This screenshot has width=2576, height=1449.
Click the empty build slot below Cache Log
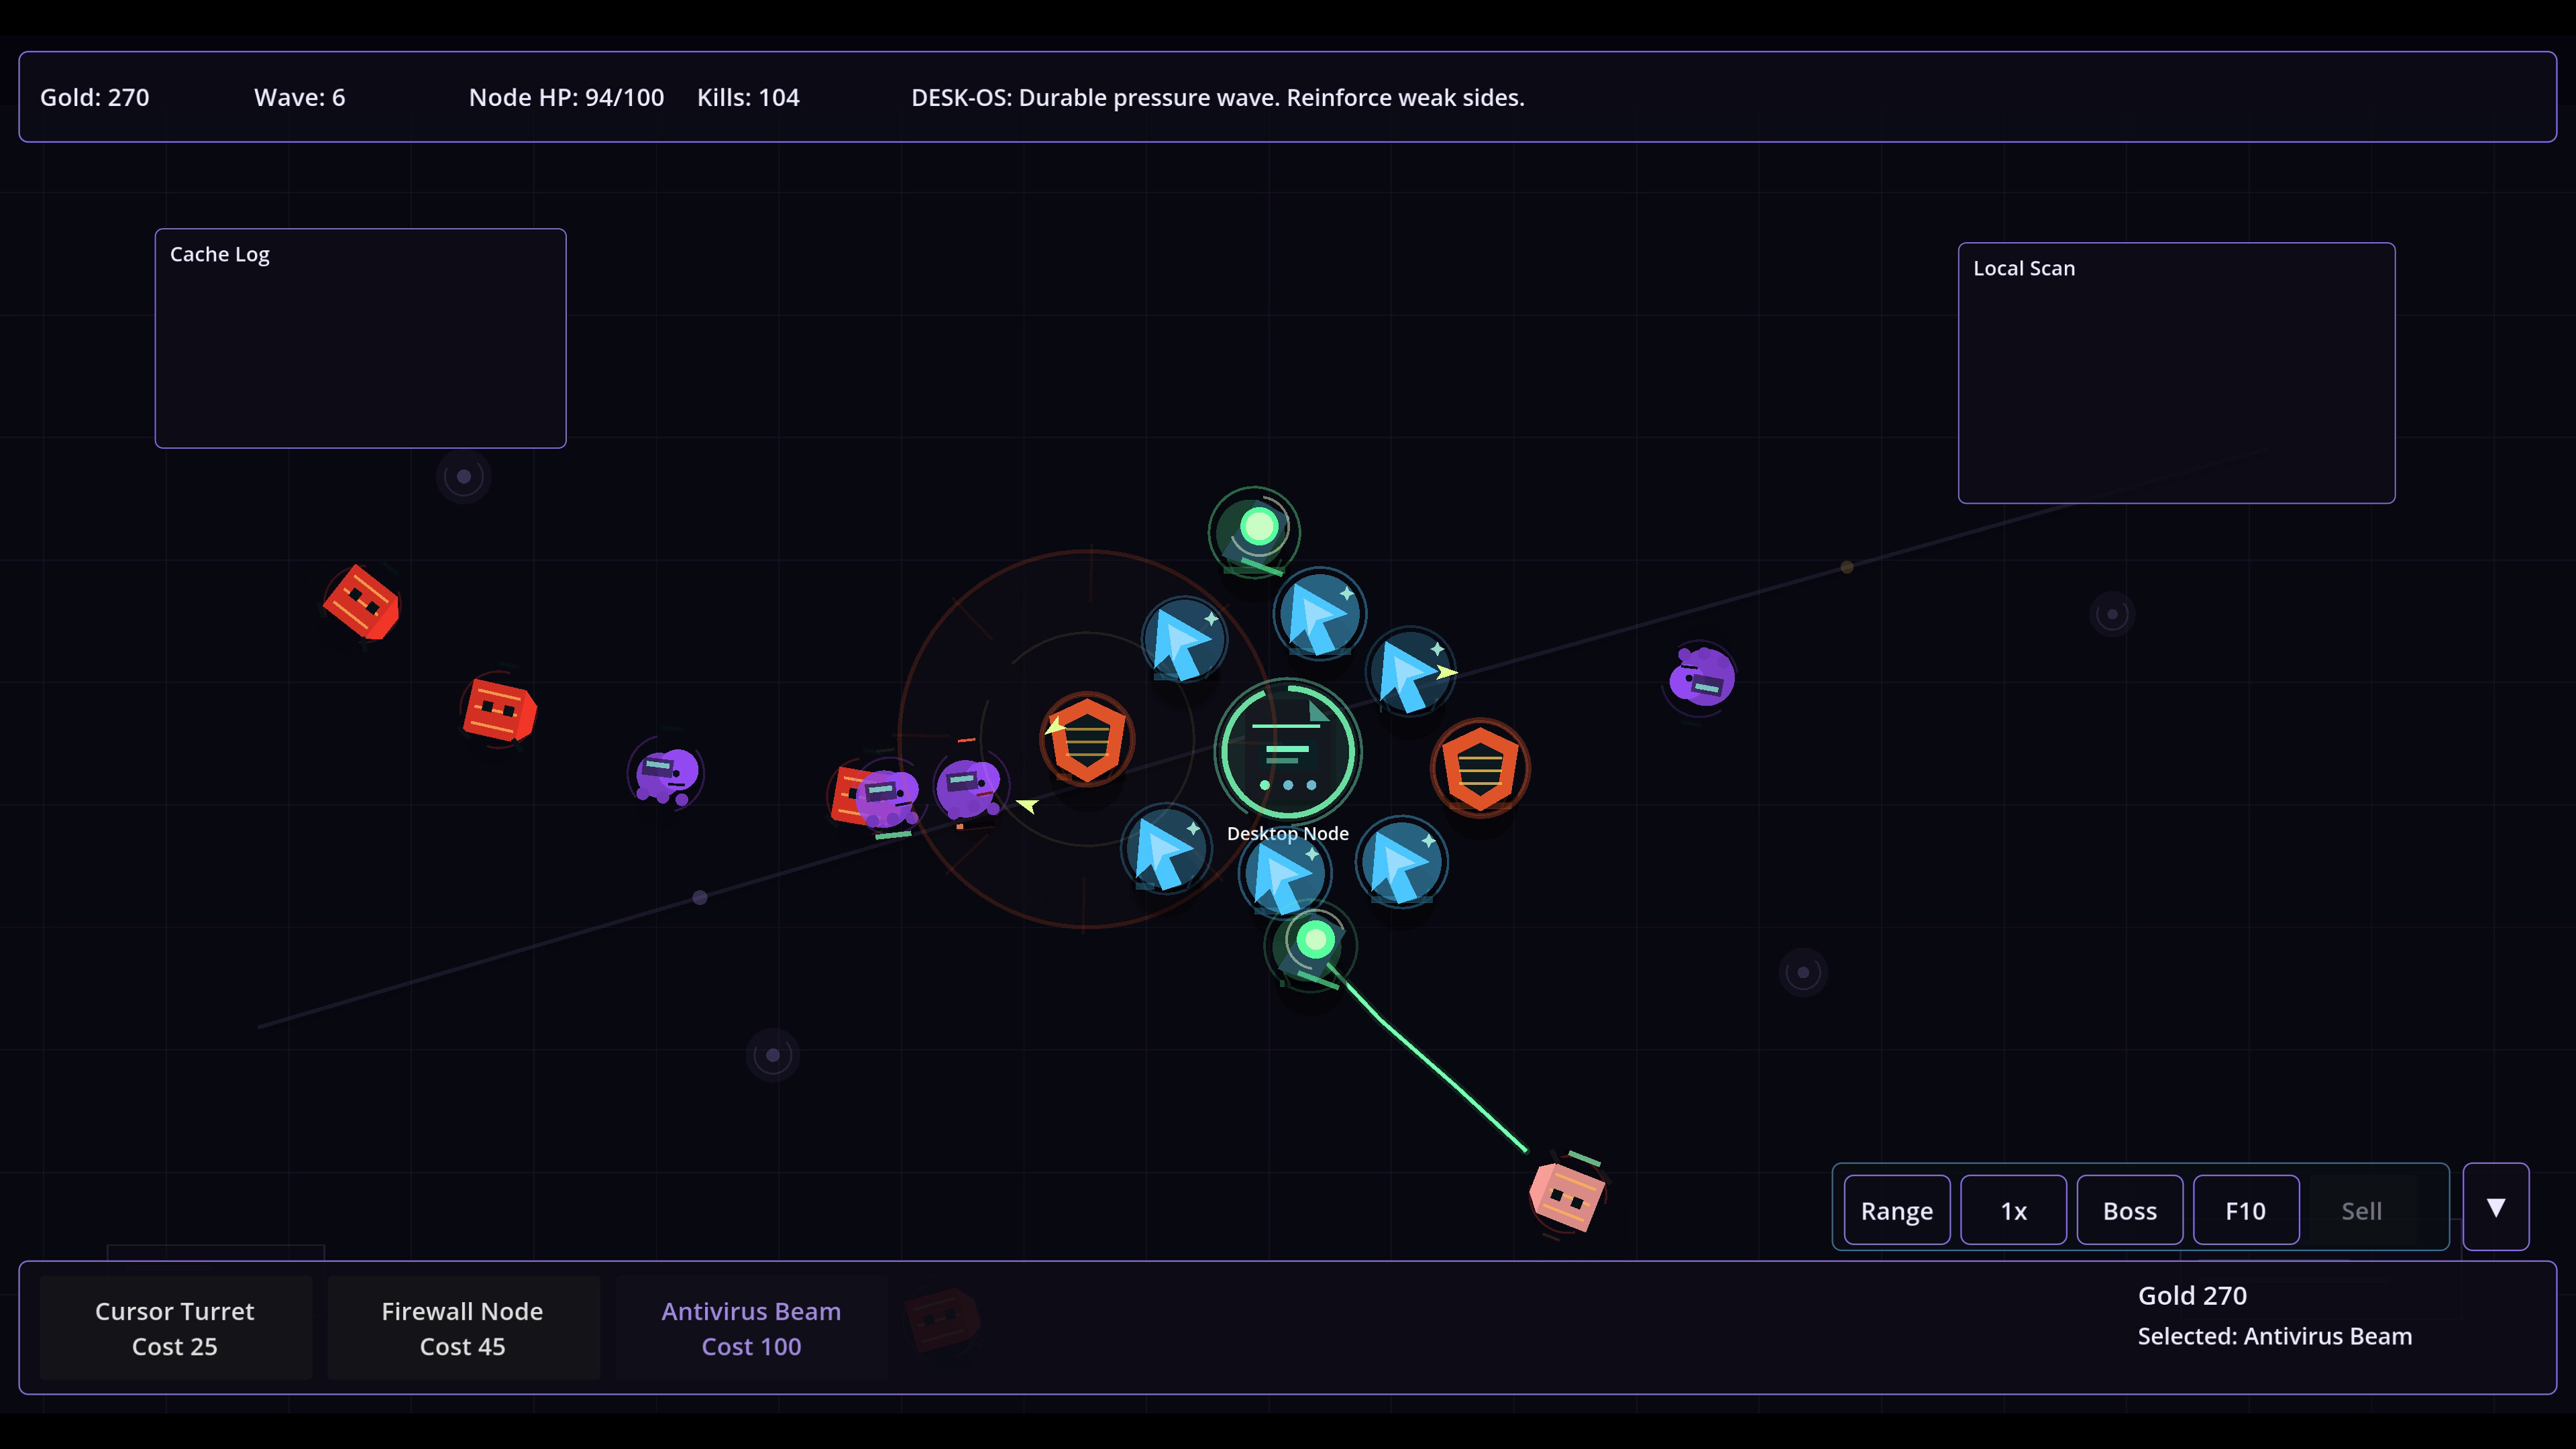463,477
